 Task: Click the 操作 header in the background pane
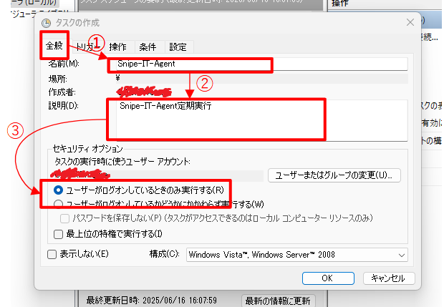pos(339,3)
